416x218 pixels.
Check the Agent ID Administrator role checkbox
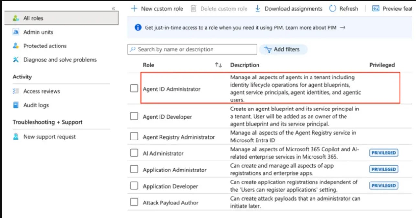pyautogui.click(x=134, y=88)
